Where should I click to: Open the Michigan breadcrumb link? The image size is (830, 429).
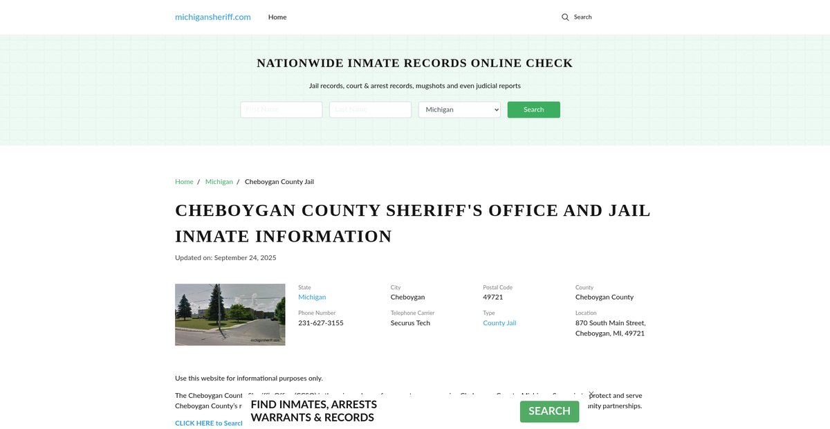(219, 181)
